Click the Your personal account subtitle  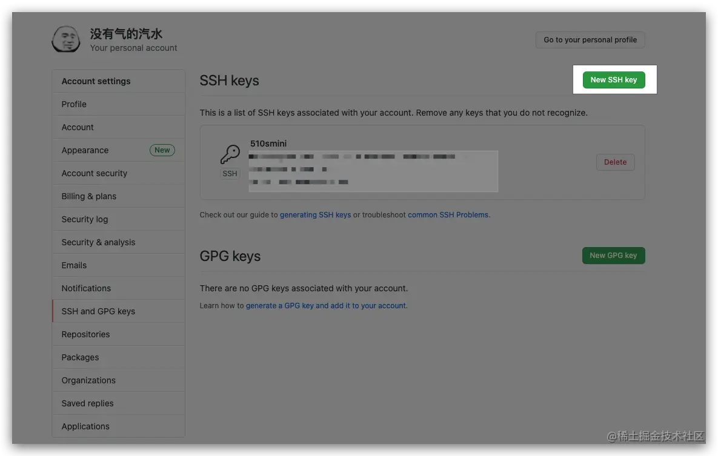pyautogui.click(x=133, y=48)
